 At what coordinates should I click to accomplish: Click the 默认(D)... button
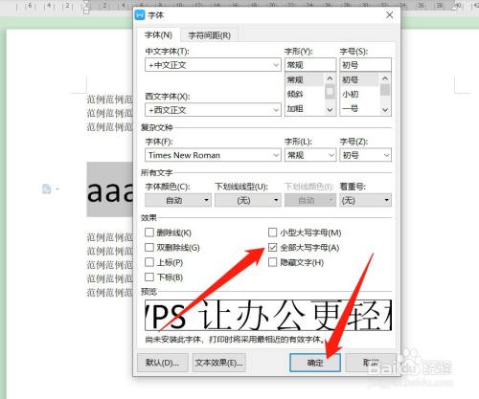[163, 363]
